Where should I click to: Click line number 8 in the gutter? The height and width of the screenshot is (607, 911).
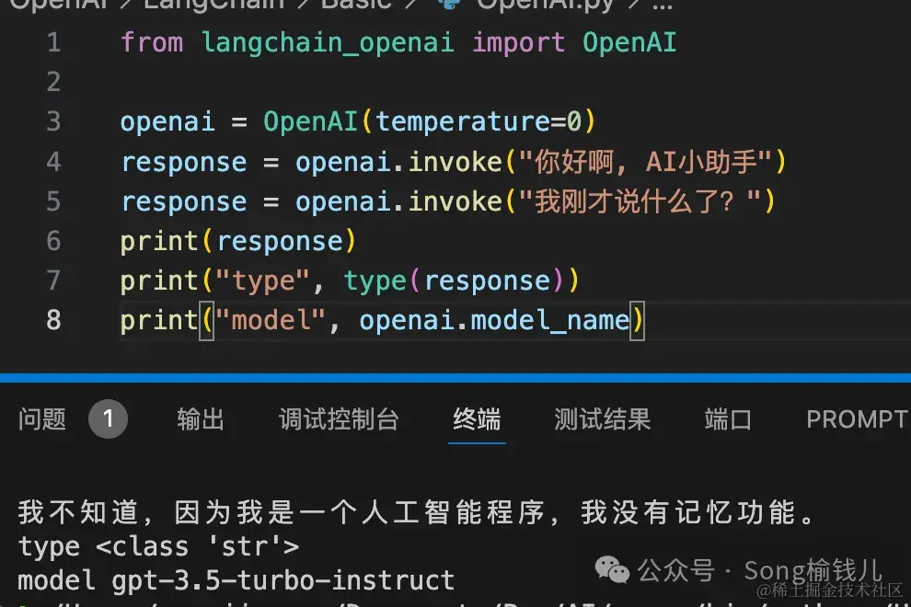coord(52,320)
